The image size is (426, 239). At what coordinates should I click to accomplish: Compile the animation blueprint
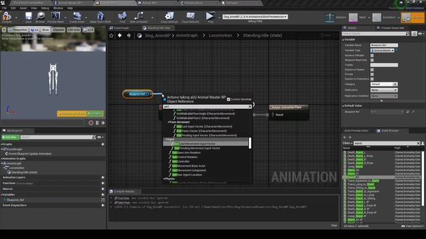coord(7,17)
